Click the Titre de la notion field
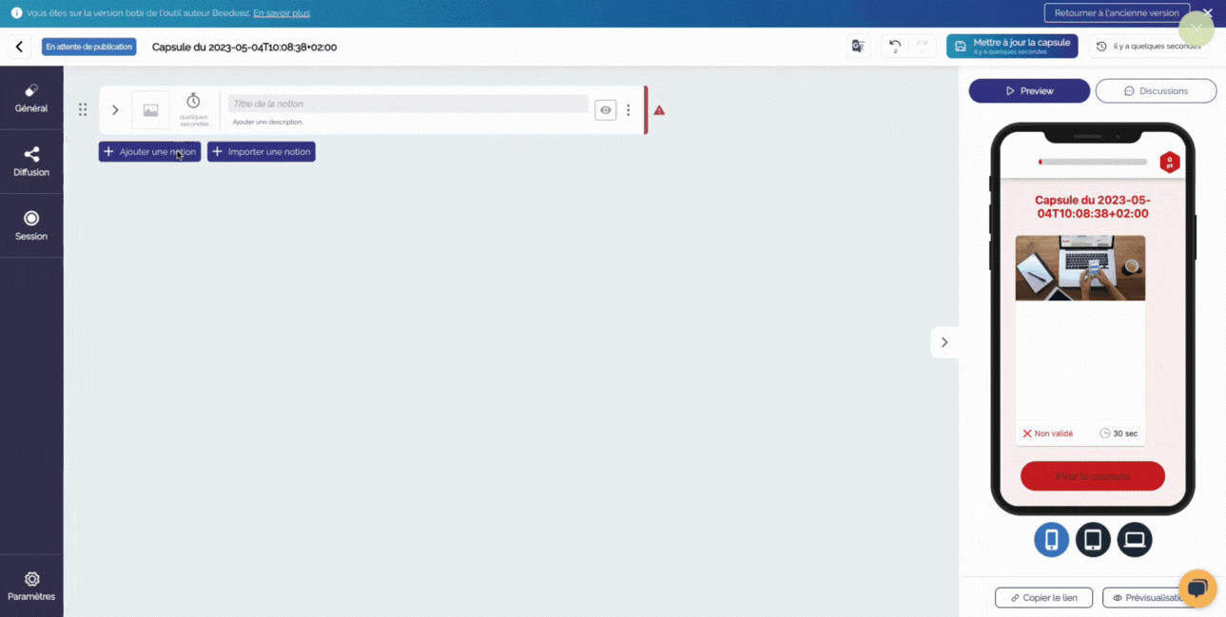Screen dimensions: 1226x617 (x=407, y=104)
